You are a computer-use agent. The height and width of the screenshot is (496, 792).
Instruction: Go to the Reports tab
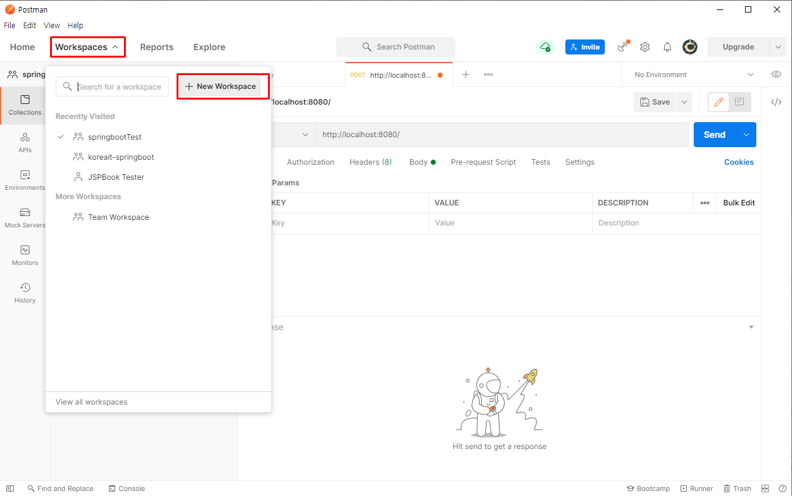tap(157, 47)
